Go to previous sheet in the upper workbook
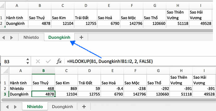Screen dimensions: 216x111 point(3,37)
